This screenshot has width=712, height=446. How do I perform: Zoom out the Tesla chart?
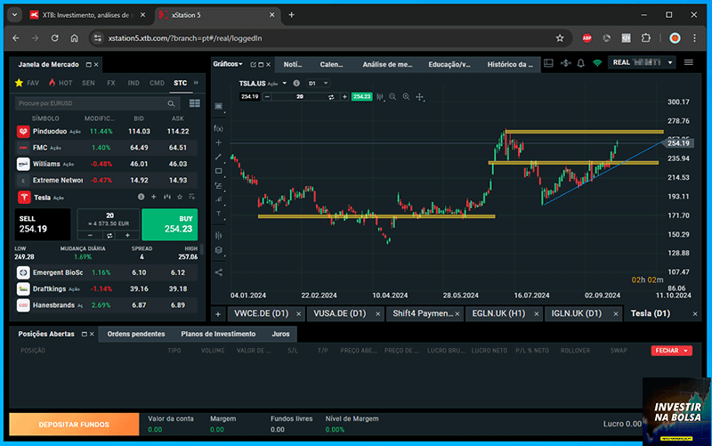point(392,97)
